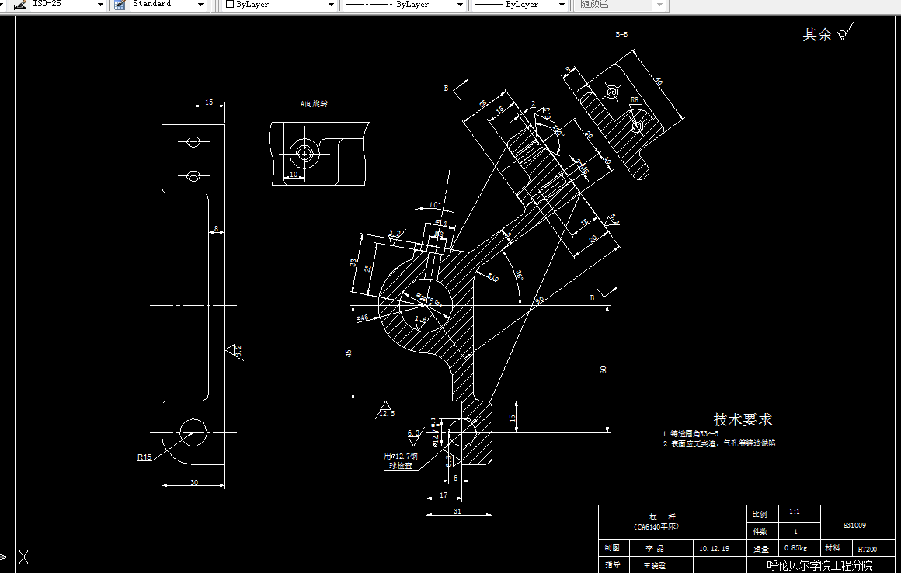The width and height of the screenshot is (901, 573).
Task: Select the A向旋转 view label
Action: coord(314,104)
